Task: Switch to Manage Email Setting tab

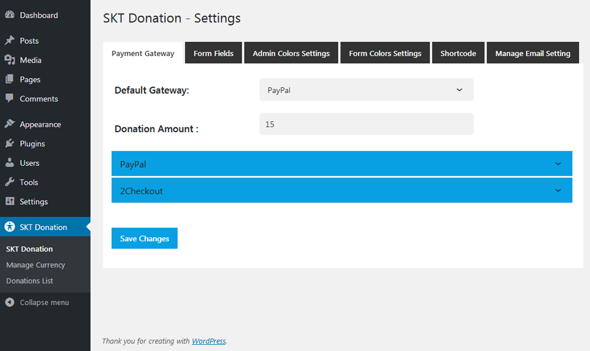Action: [533, 54]
